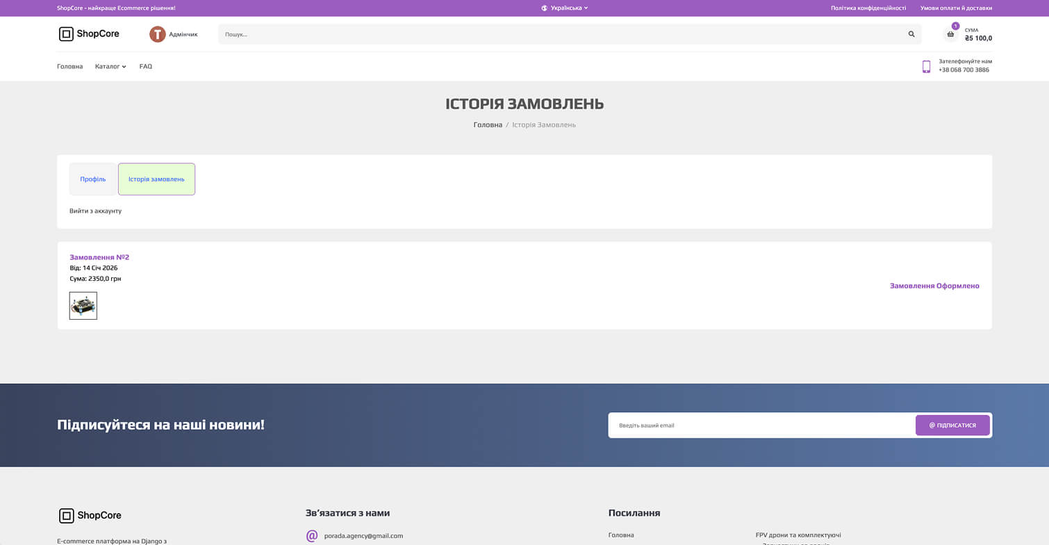The width and height of the screenshot is (1049, 545).
Task: Select the Історія замовлень tab
Action: point(156,179)
